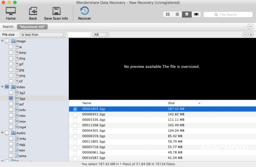The width and height of the screenshot is (256, 167).
Task: Focus the File Name search field
Action: [228, 14]
